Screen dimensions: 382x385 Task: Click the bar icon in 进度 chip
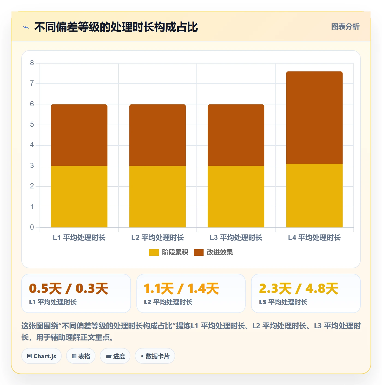(x=108, y=357)
